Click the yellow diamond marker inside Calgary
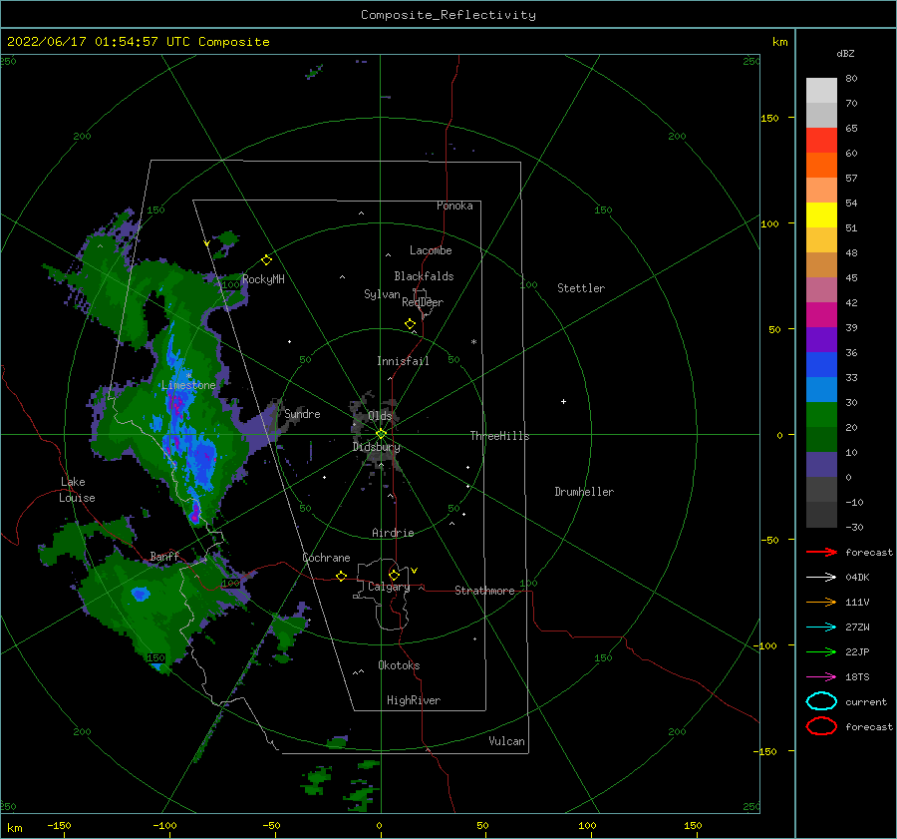Screen dimensions: 897x839 pos(394,575)
